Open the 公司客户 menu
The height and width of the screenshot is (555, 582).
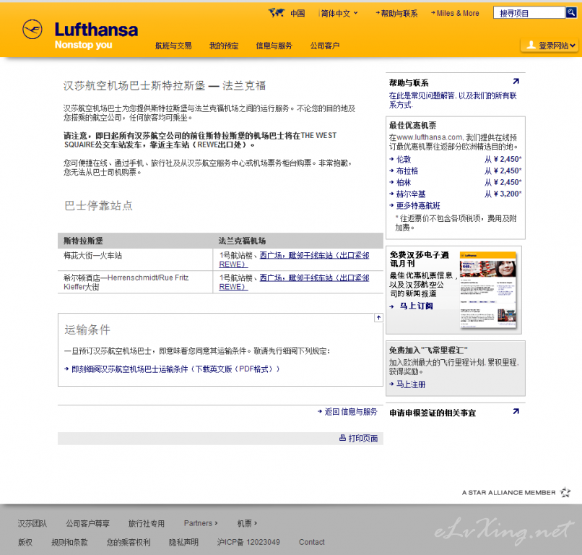325,46
